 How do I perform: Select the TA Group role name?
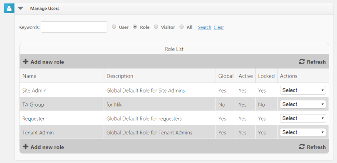[33, 105]
